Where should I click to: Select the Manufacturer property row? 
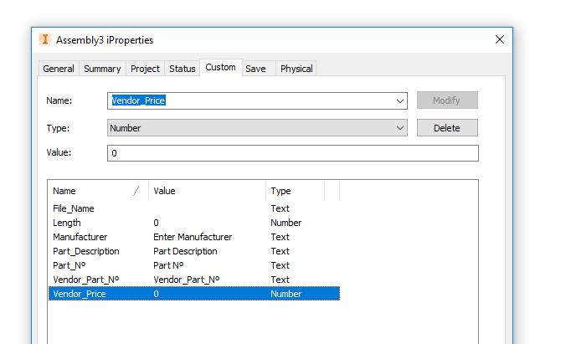tap(194, 237)
